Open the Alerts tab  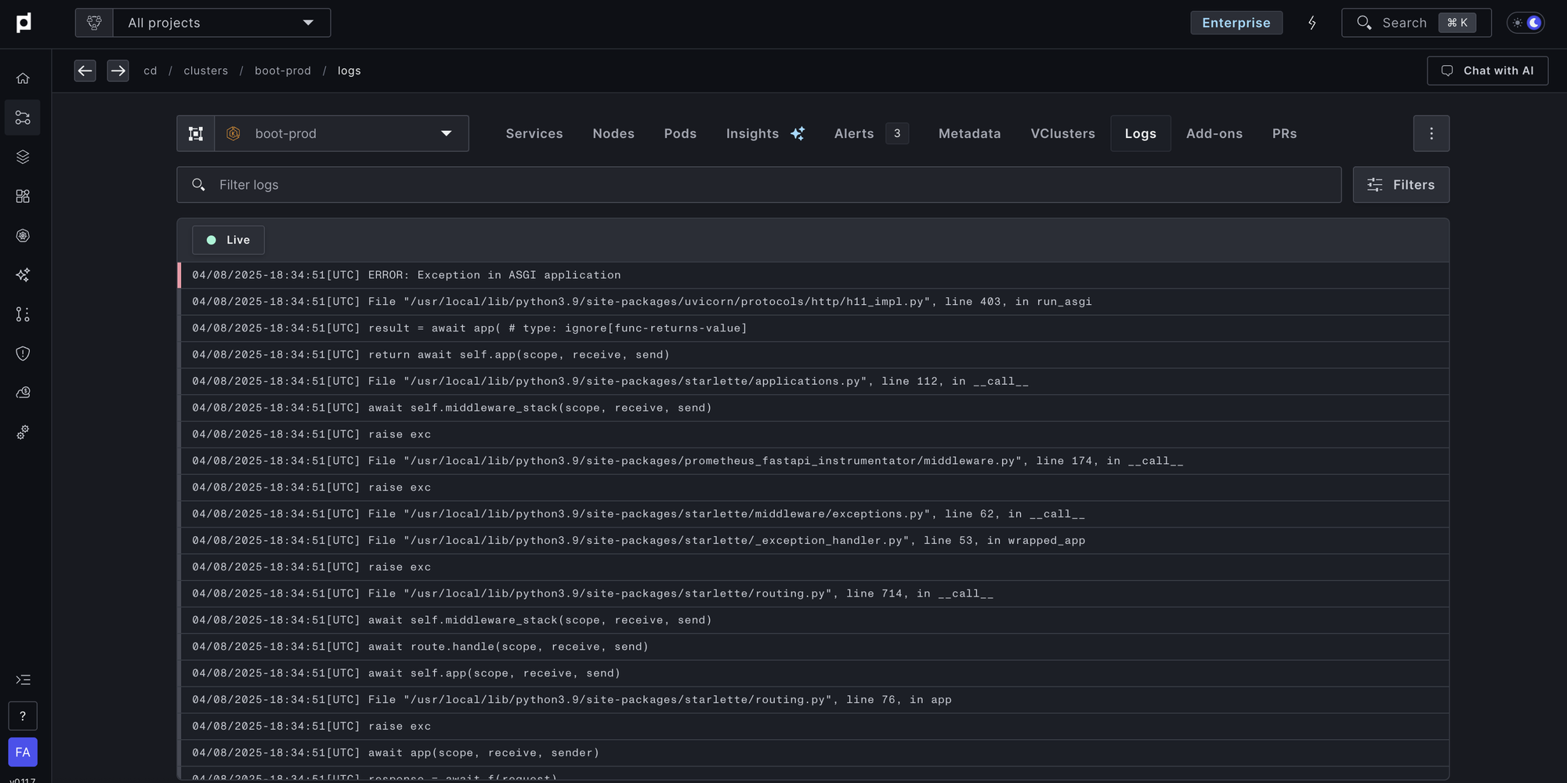[853, 134]
